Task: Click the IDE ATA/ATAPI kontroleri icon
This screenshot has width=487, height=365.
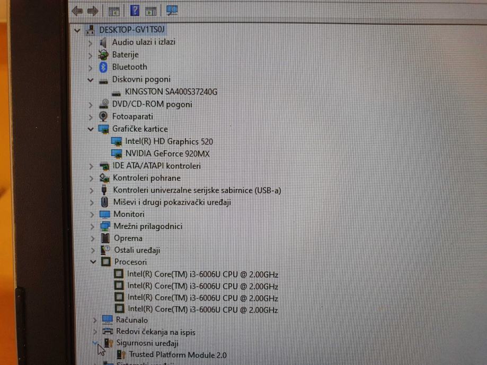Action: (104, 166)
